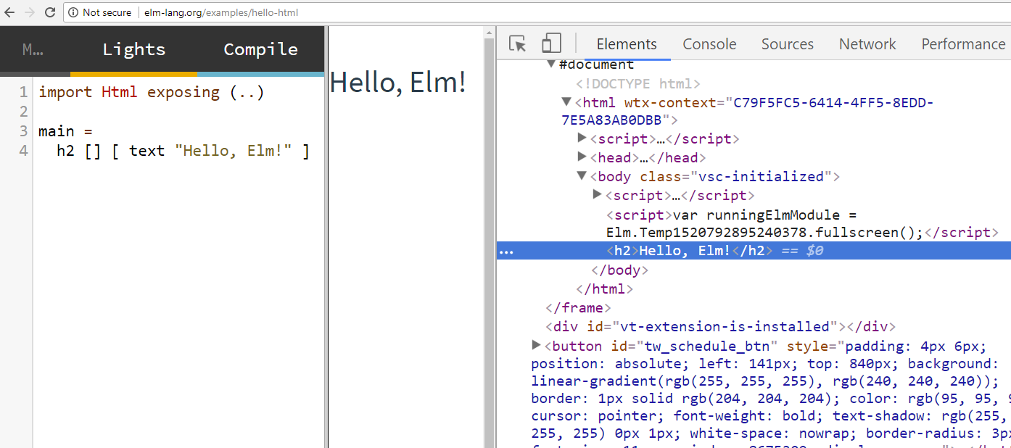Select the div id="vt-extension-is-installed" row
The image size is (1011, 448).
point(721,327)
